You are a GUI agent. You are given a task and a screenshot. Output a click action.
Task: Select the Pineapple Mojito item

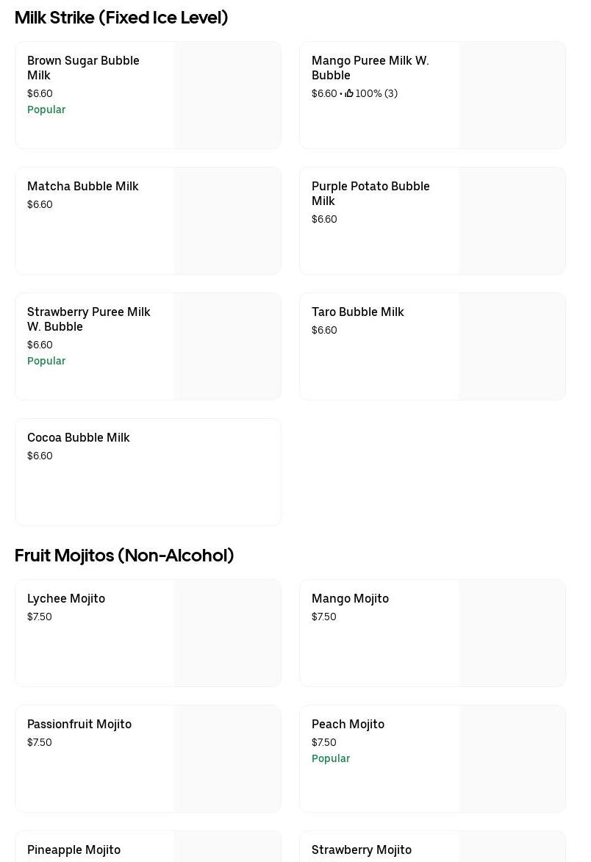[x=74, y=850]
